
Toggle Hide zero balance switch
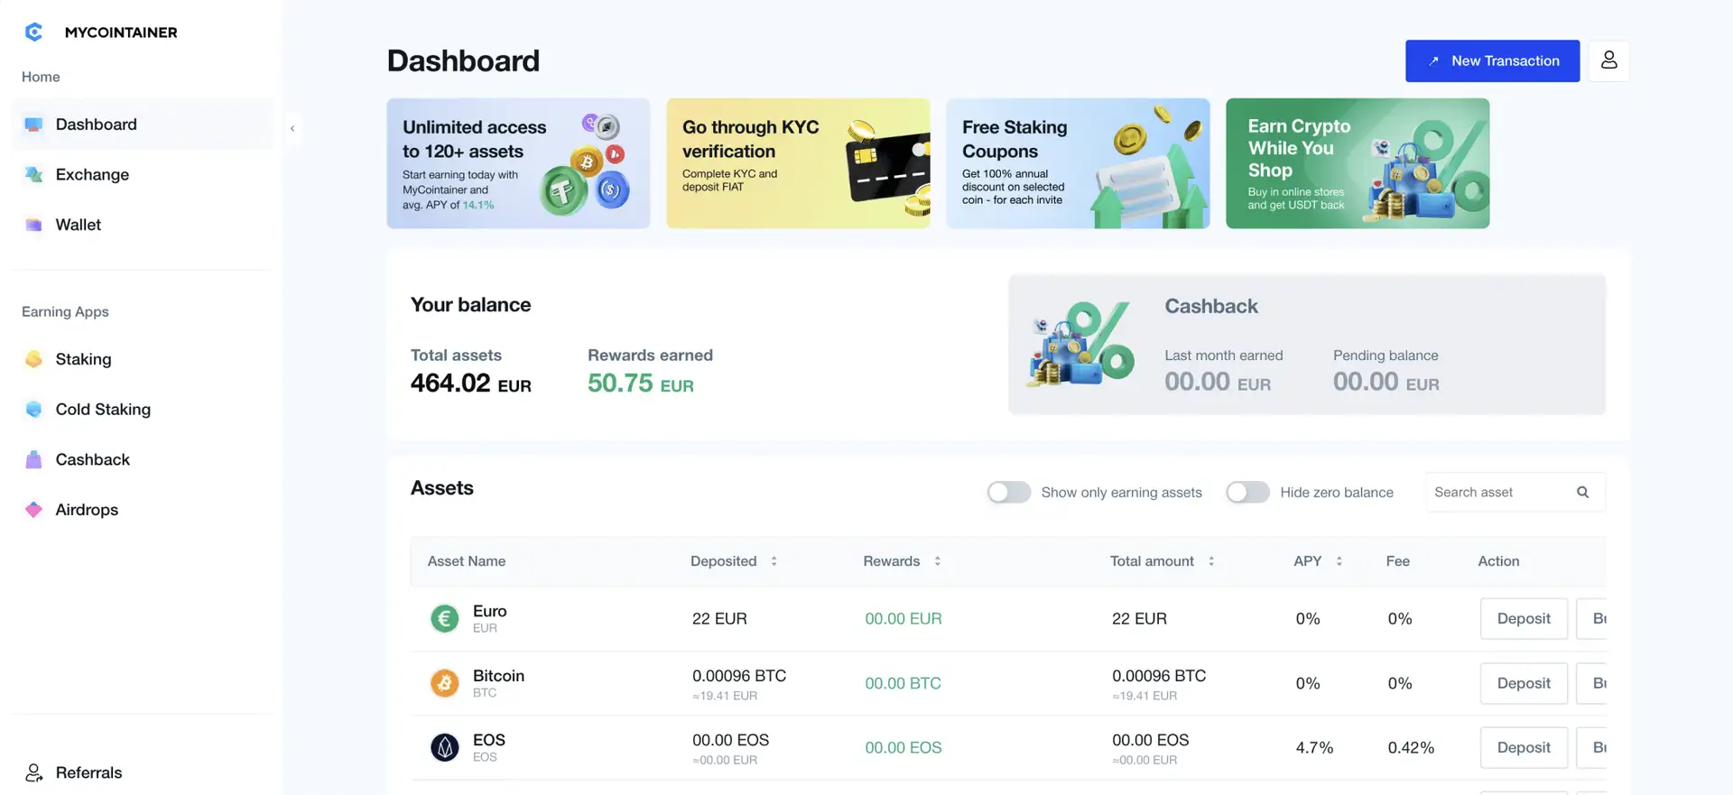coord(1247,493)
